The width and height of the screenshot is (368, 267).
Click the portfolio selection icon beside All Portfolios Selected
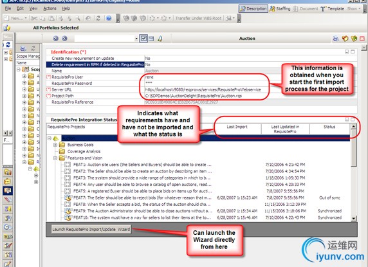pos(7,28)
